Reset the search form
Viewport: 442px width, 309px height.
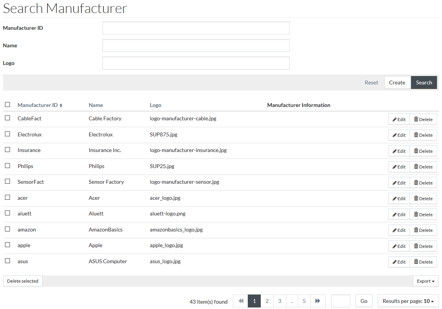(x=371, y=83)
